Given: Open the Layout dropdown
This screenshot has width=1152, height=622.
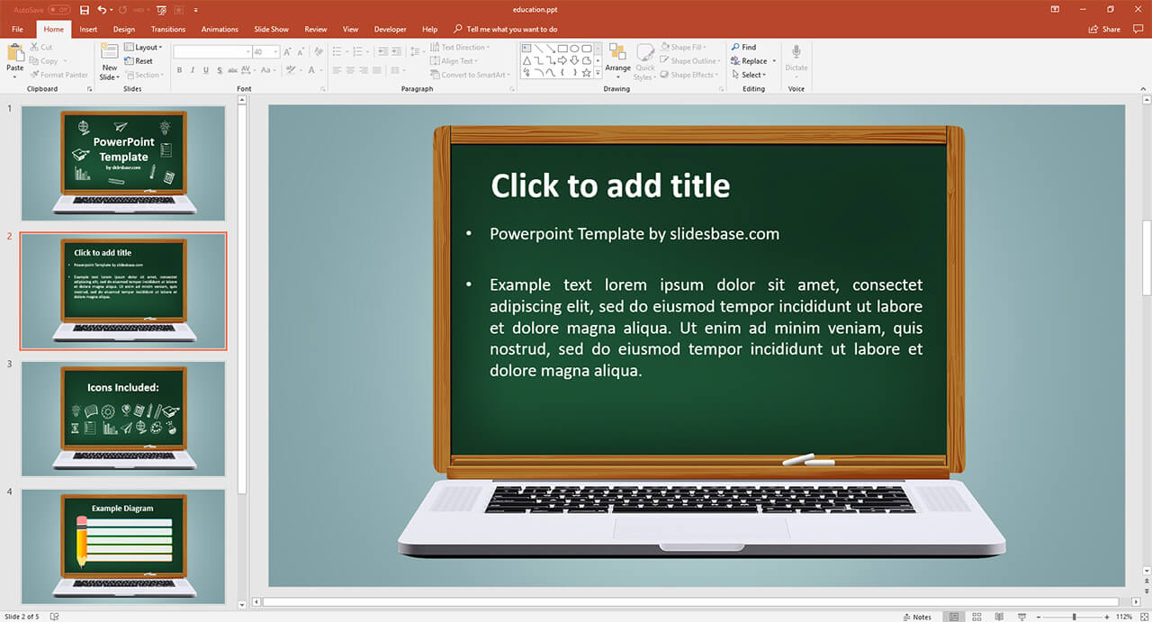Looking at the screenshot, I should (x=144, y=48).
